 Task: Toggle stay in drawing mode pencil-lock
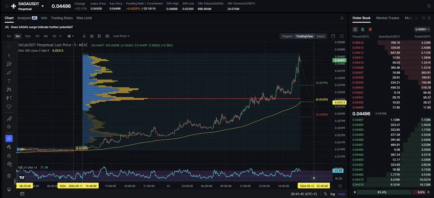coord(9,147)
